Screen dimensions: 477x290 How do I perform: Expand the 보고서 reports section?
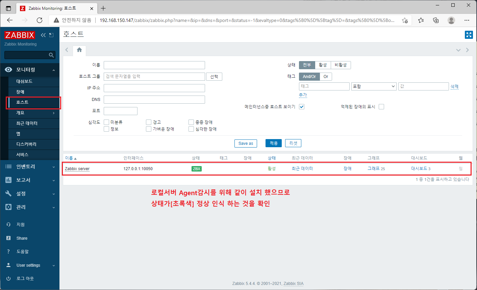[30, 180]
